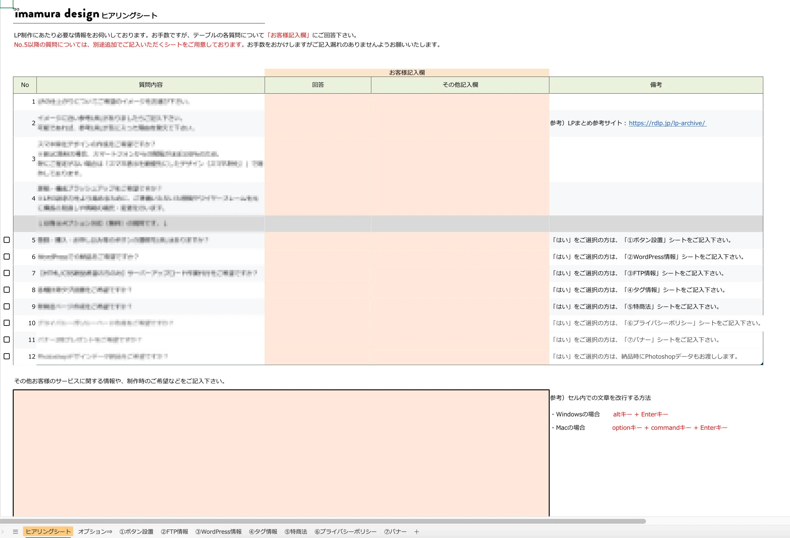This screenshot has height=538, width=790.
Task: Click the horizontal scrollbar above the sheet tabs
Action: point(323,521)
